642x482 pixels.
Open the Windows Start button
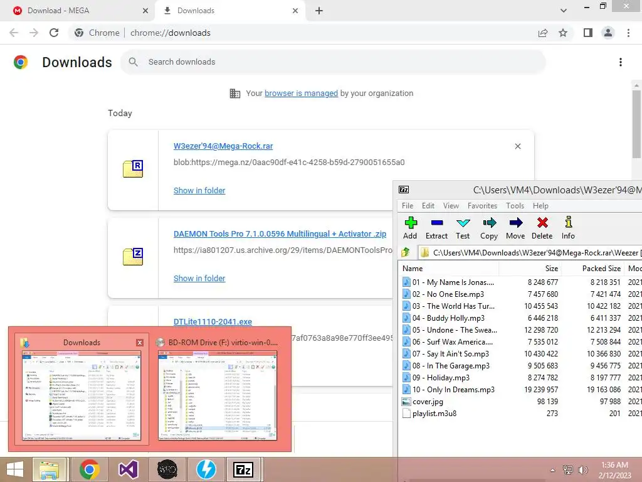tap(15, 469)
